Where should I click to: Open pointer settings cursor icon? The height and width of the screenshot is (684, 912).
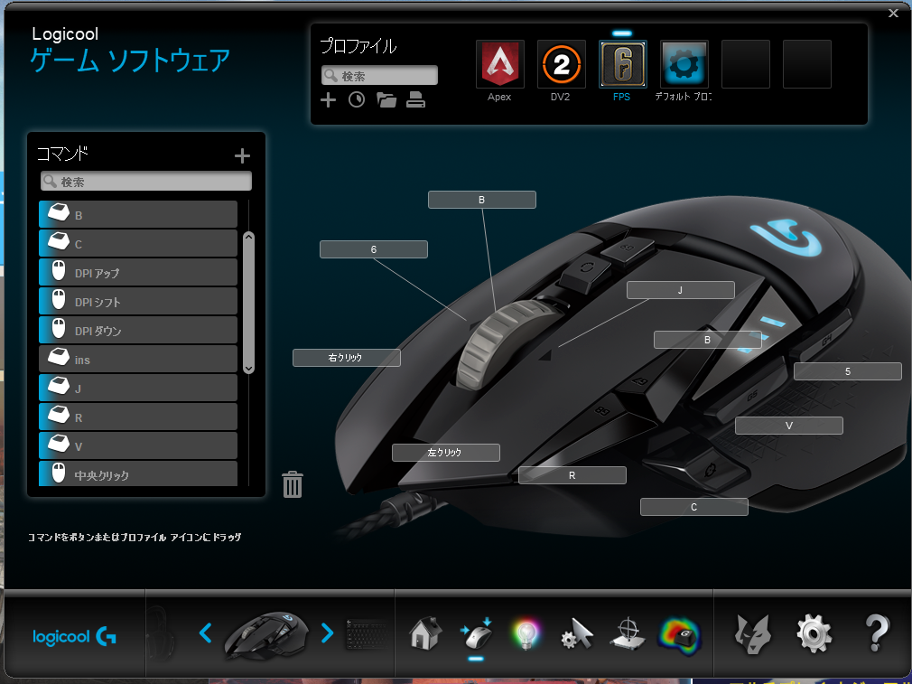tap(577, 634)
